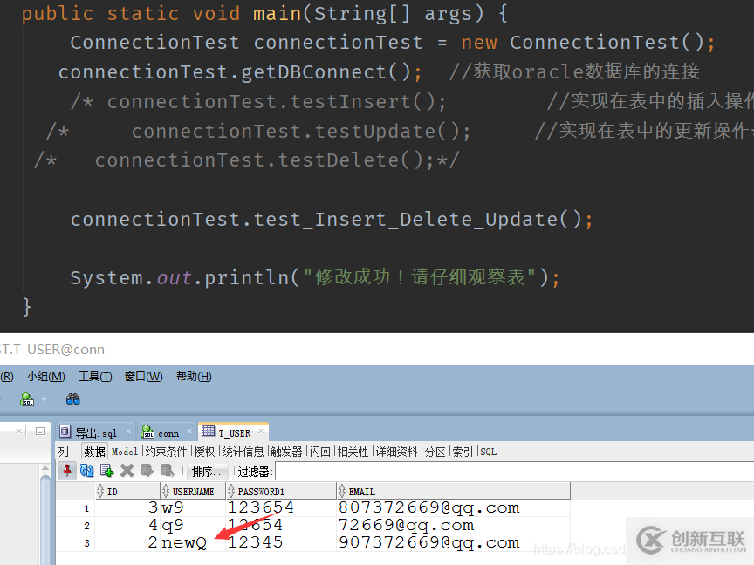Open the 帮助(H) menu
754x565 pixels.
click(x=194, y=377)
